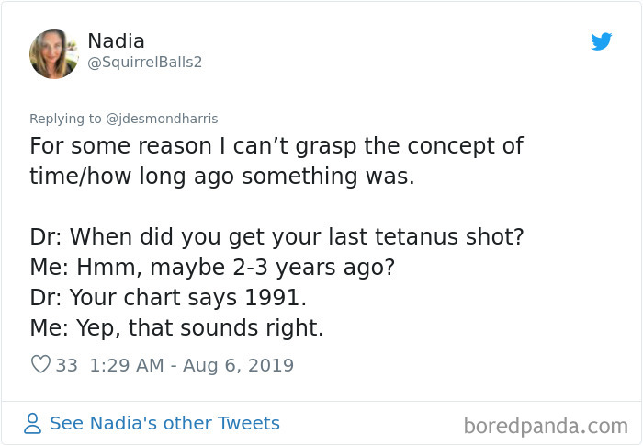Click the boredpanda.com watermark

coord(547,426)
